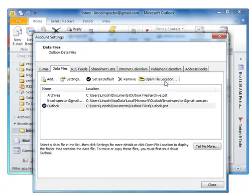249x193 pixels.
Task: Open the RSS Feeds tab
Action: [79, 69]
